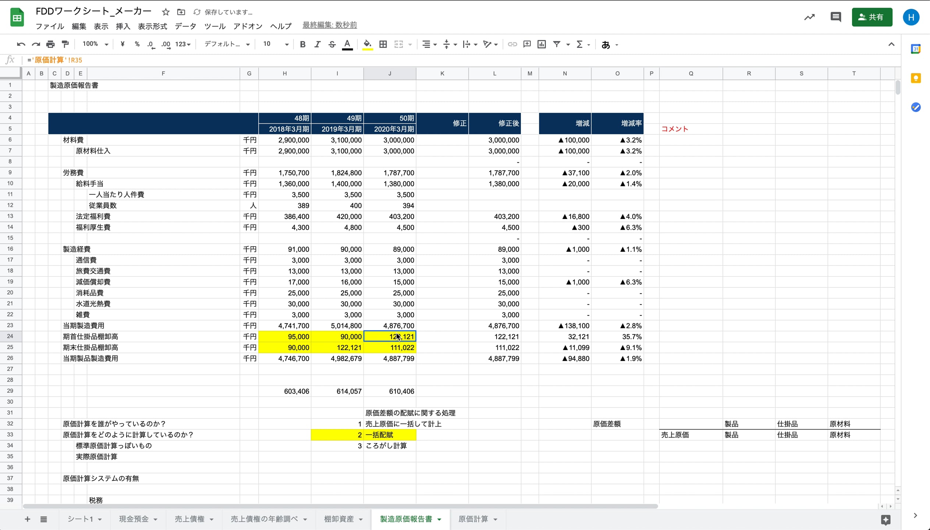
Task: Click the Undo icon
Action: [x=21, y=44]
